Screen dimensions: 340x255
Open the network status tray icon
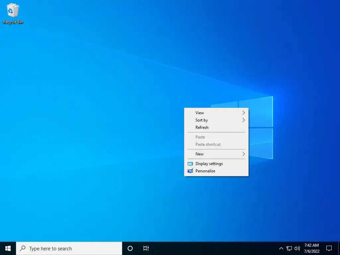coord(289,248)
